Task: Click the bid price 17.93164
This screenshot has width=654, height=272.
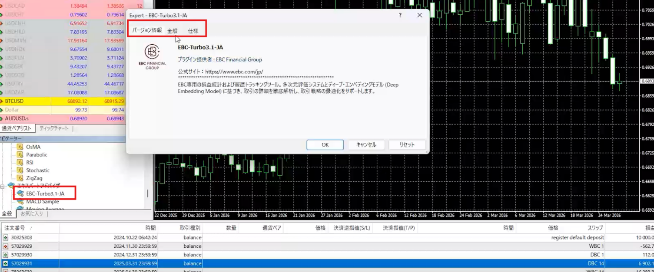Action: pyautogui.click(x=77, y=40)
